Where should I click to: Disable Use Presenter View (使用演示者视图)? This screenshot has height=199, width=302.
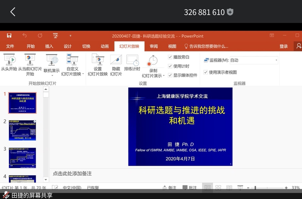(x=206, y=73)
